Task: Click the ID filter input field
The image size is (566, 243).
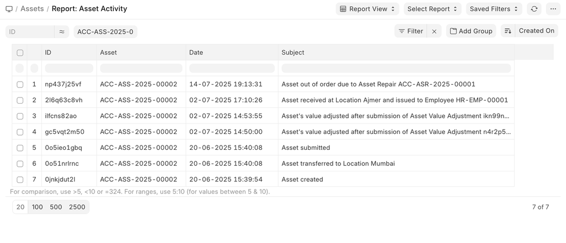Action: (x=30, y=32)
